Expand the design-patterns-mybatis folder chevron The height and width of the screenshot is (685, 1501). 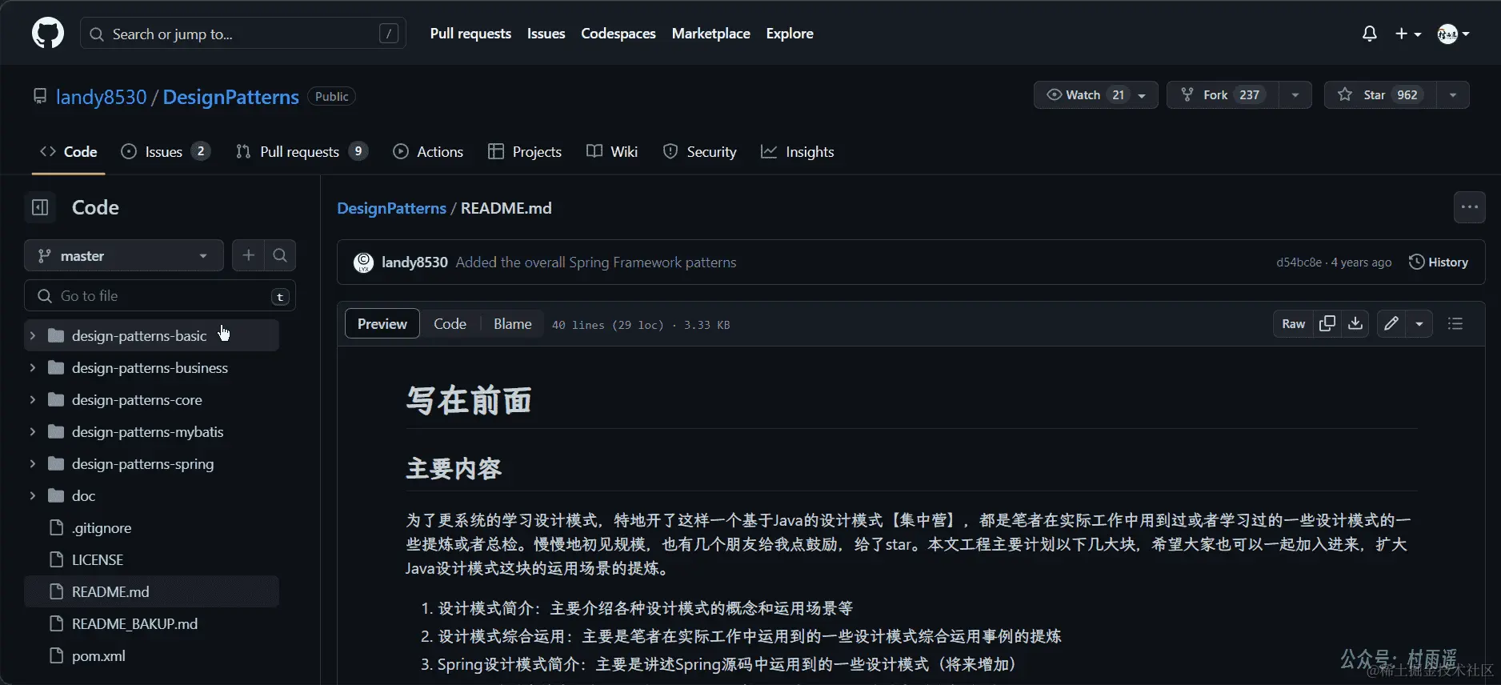(x=33, y=431)
